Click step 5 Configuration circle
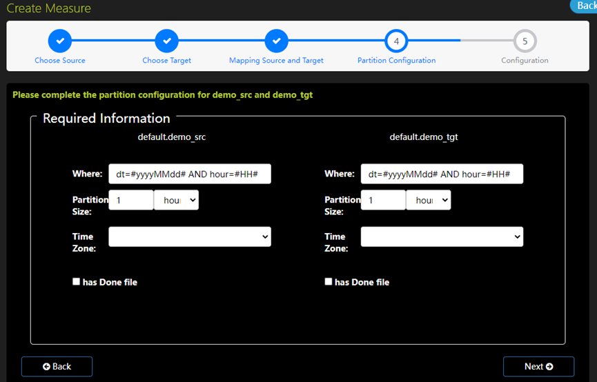This screenshot has width=597, height=382. (525, 41)
